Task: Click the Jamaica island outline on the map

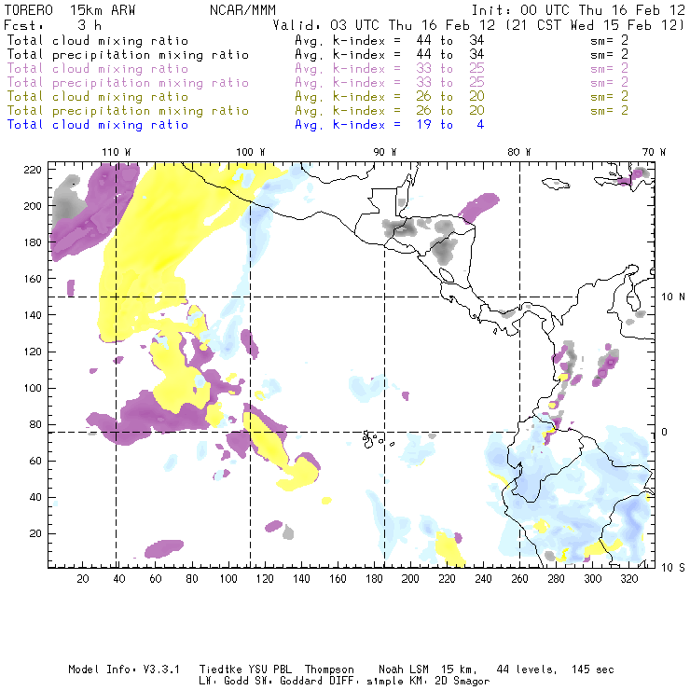Action: click(556, 183)
